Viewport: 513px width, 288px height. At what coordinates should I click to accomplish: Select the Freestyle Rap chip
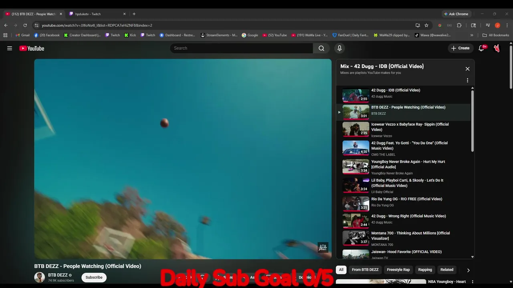click(x=398, y=270)
